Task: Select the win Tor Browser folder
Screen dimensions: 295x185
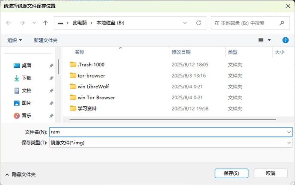Action: pyautogui.click(x=96, y=97)
